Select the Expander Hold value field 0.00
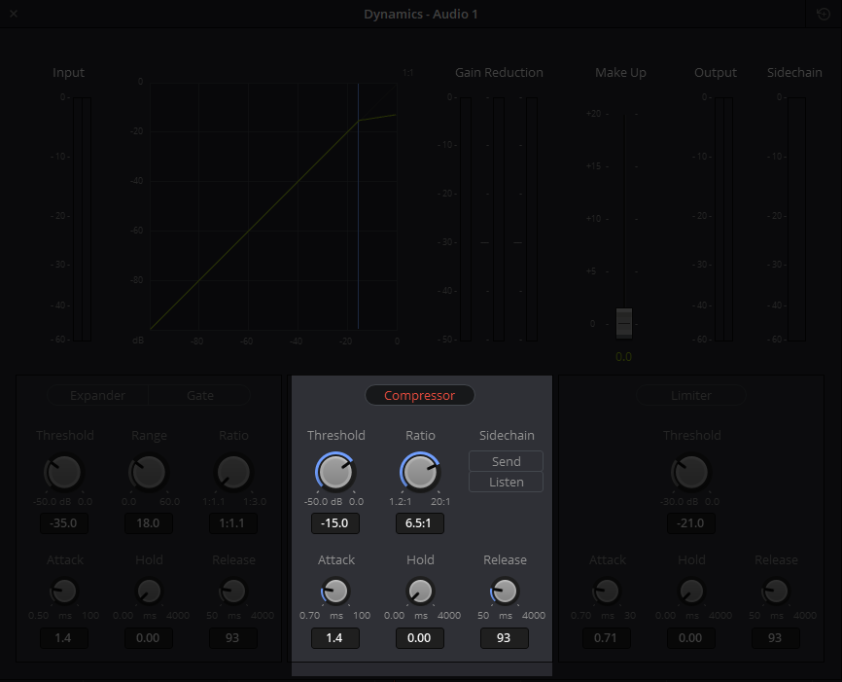The width and height of the screenshot is (842, 682). 148,638
